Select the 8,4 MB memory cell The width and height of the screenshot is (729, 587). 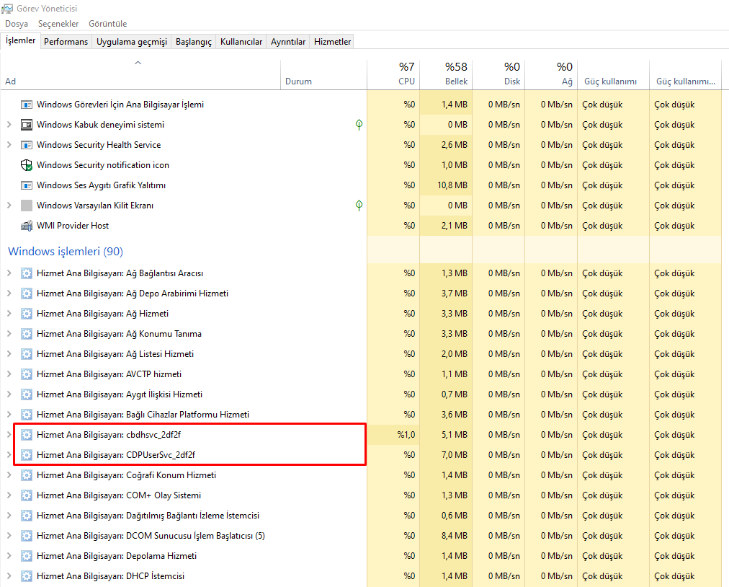click(x=446, y=536)
